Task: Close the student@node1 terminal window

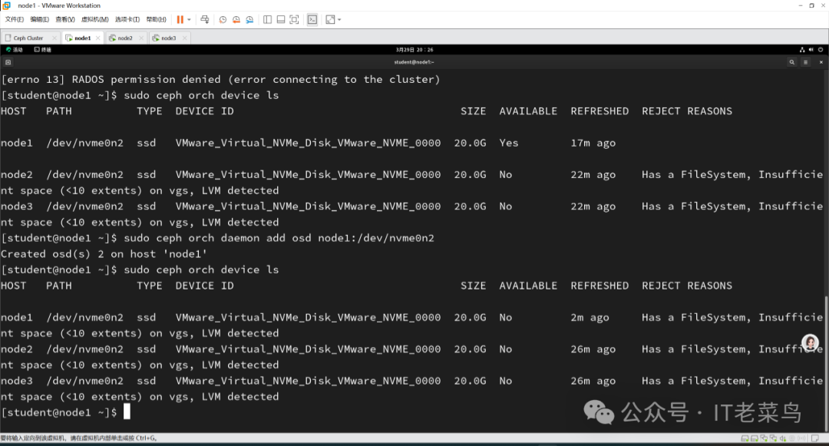Action: (821, 62)
